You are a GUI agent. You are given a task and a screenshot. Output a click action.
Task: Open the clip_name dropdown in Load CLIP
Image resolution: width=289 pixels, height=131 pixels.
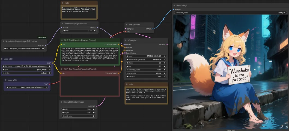(27, 66)
